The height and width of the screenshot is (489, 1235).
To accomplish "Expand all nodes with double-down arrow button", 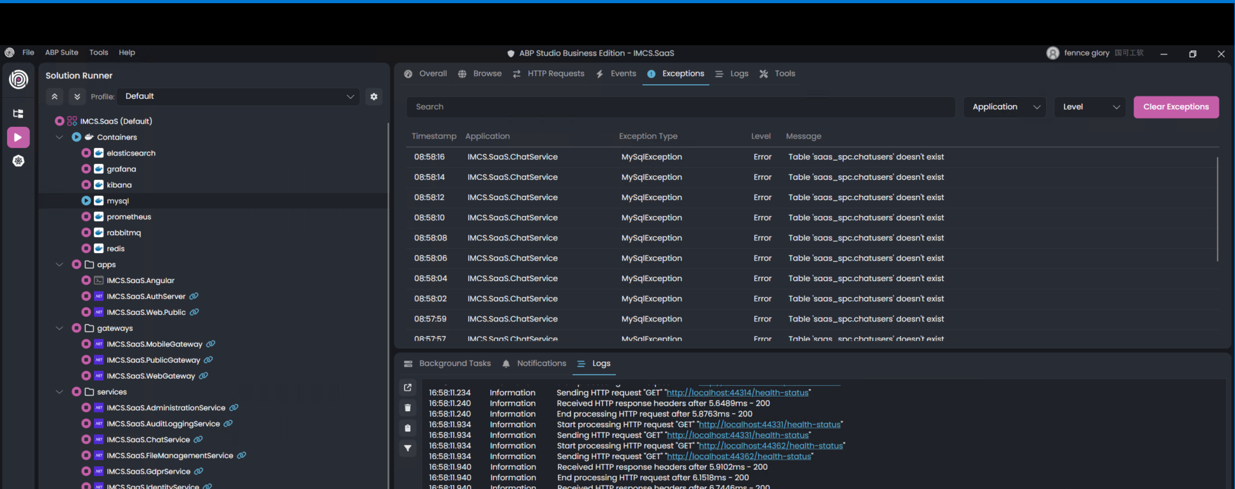I will click(x=77, y=96).
